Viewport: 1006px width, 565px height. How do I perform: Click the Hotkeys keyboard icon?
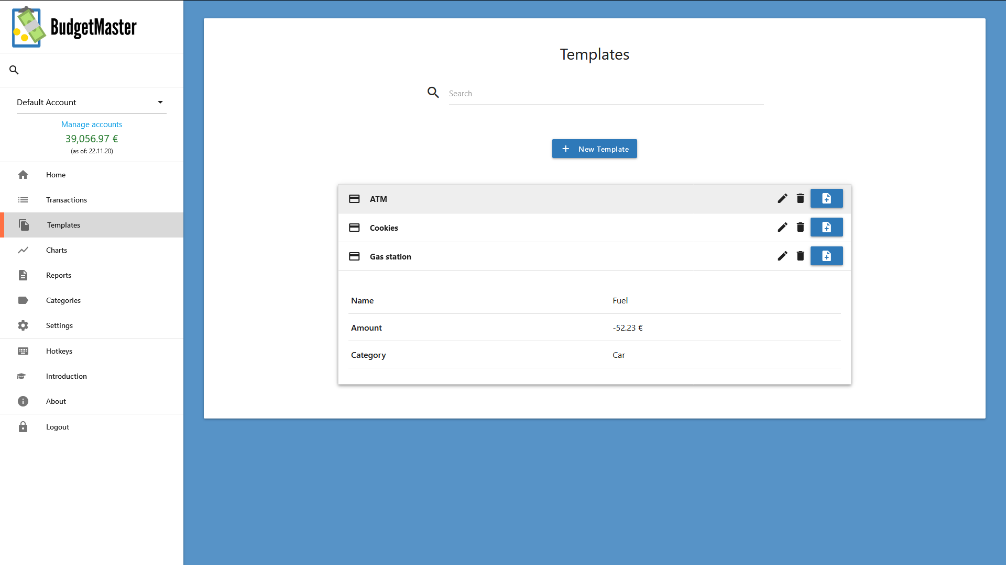tap(23, 351)
